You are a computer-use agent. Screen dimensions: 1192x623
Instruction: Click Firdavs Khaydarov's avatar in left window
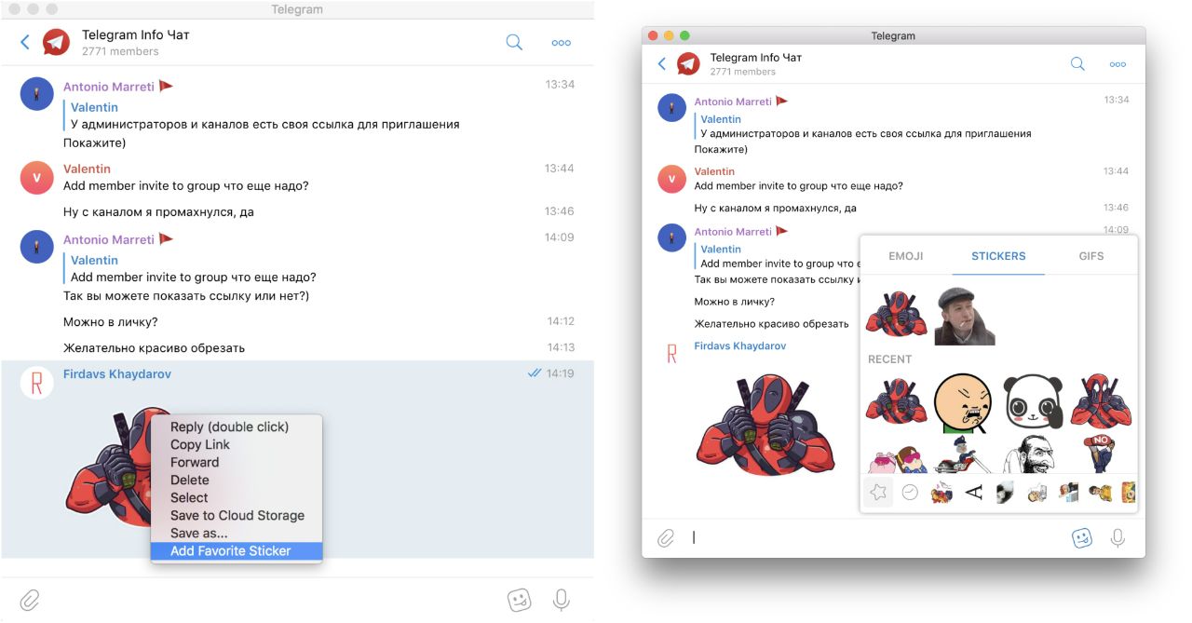(37, 382)
